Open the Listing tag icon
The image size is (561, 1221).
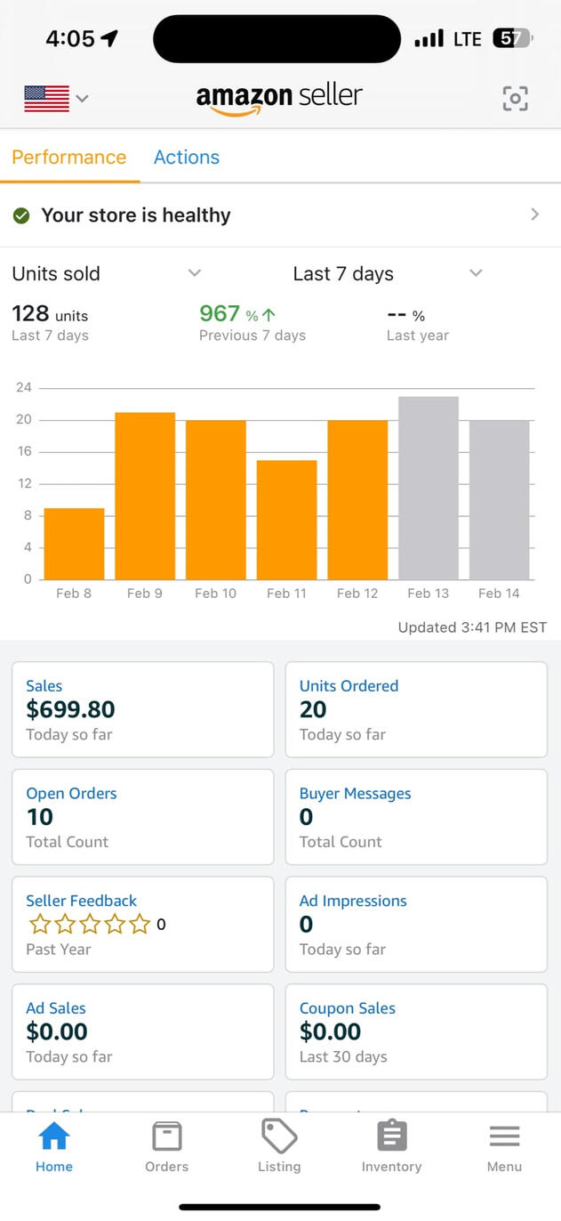pyautogui.click(x=279, y=1136)
